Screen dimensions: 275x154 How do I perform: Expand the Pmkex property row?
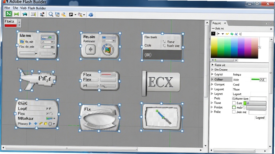coord(212,107)
